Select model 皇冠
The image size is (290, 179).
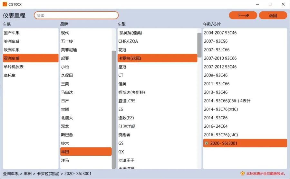(157, 67)
